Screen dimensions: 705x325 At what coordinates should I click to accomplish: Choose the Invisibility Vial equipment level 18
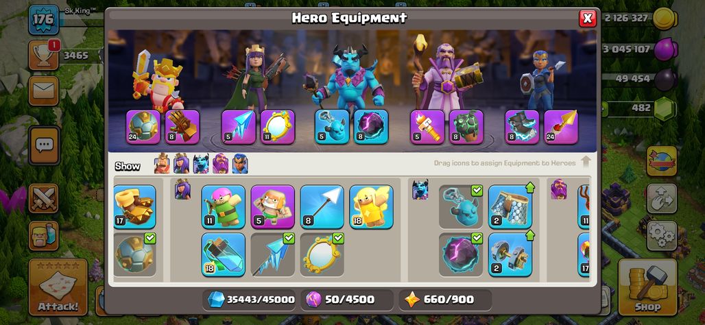pyautogui.click(x=224, y=254)
